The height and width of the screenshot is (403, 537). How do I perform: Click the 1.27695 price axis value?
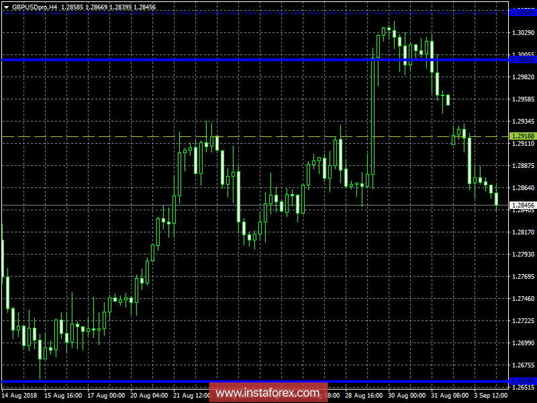pos(524,277)
